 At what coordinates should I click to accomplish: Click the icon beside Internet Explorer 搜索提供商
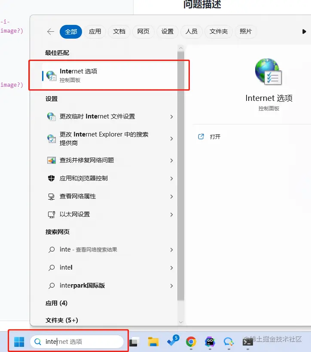point(52,139)
